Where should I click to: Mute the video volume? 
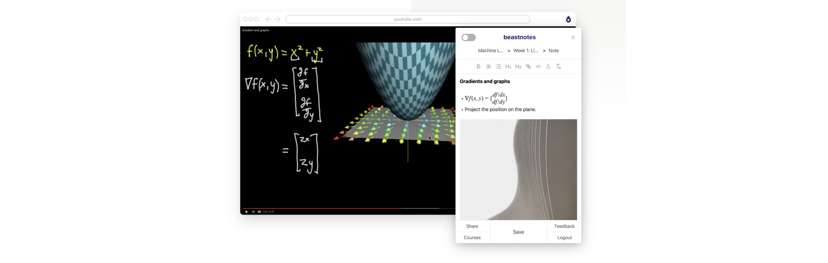[259, 212]
